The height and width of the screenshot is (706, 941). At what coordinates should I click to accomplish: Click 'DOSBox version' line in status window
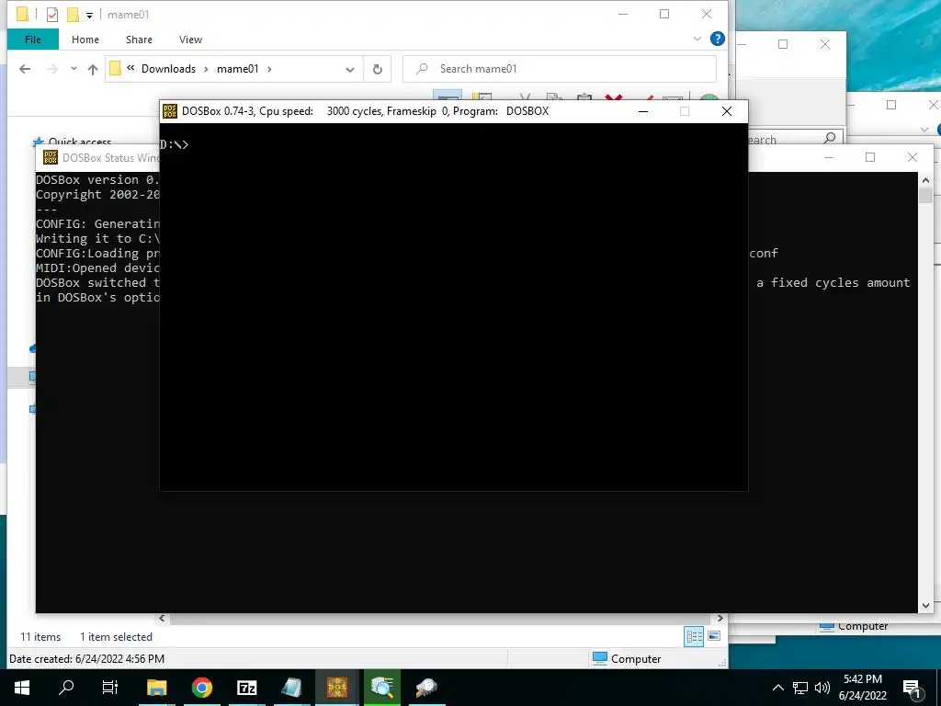[x=97, y=179]
